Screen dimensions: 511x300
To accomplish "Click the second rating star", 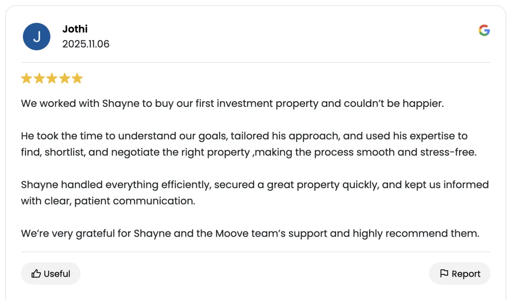I will coord(39,79).
